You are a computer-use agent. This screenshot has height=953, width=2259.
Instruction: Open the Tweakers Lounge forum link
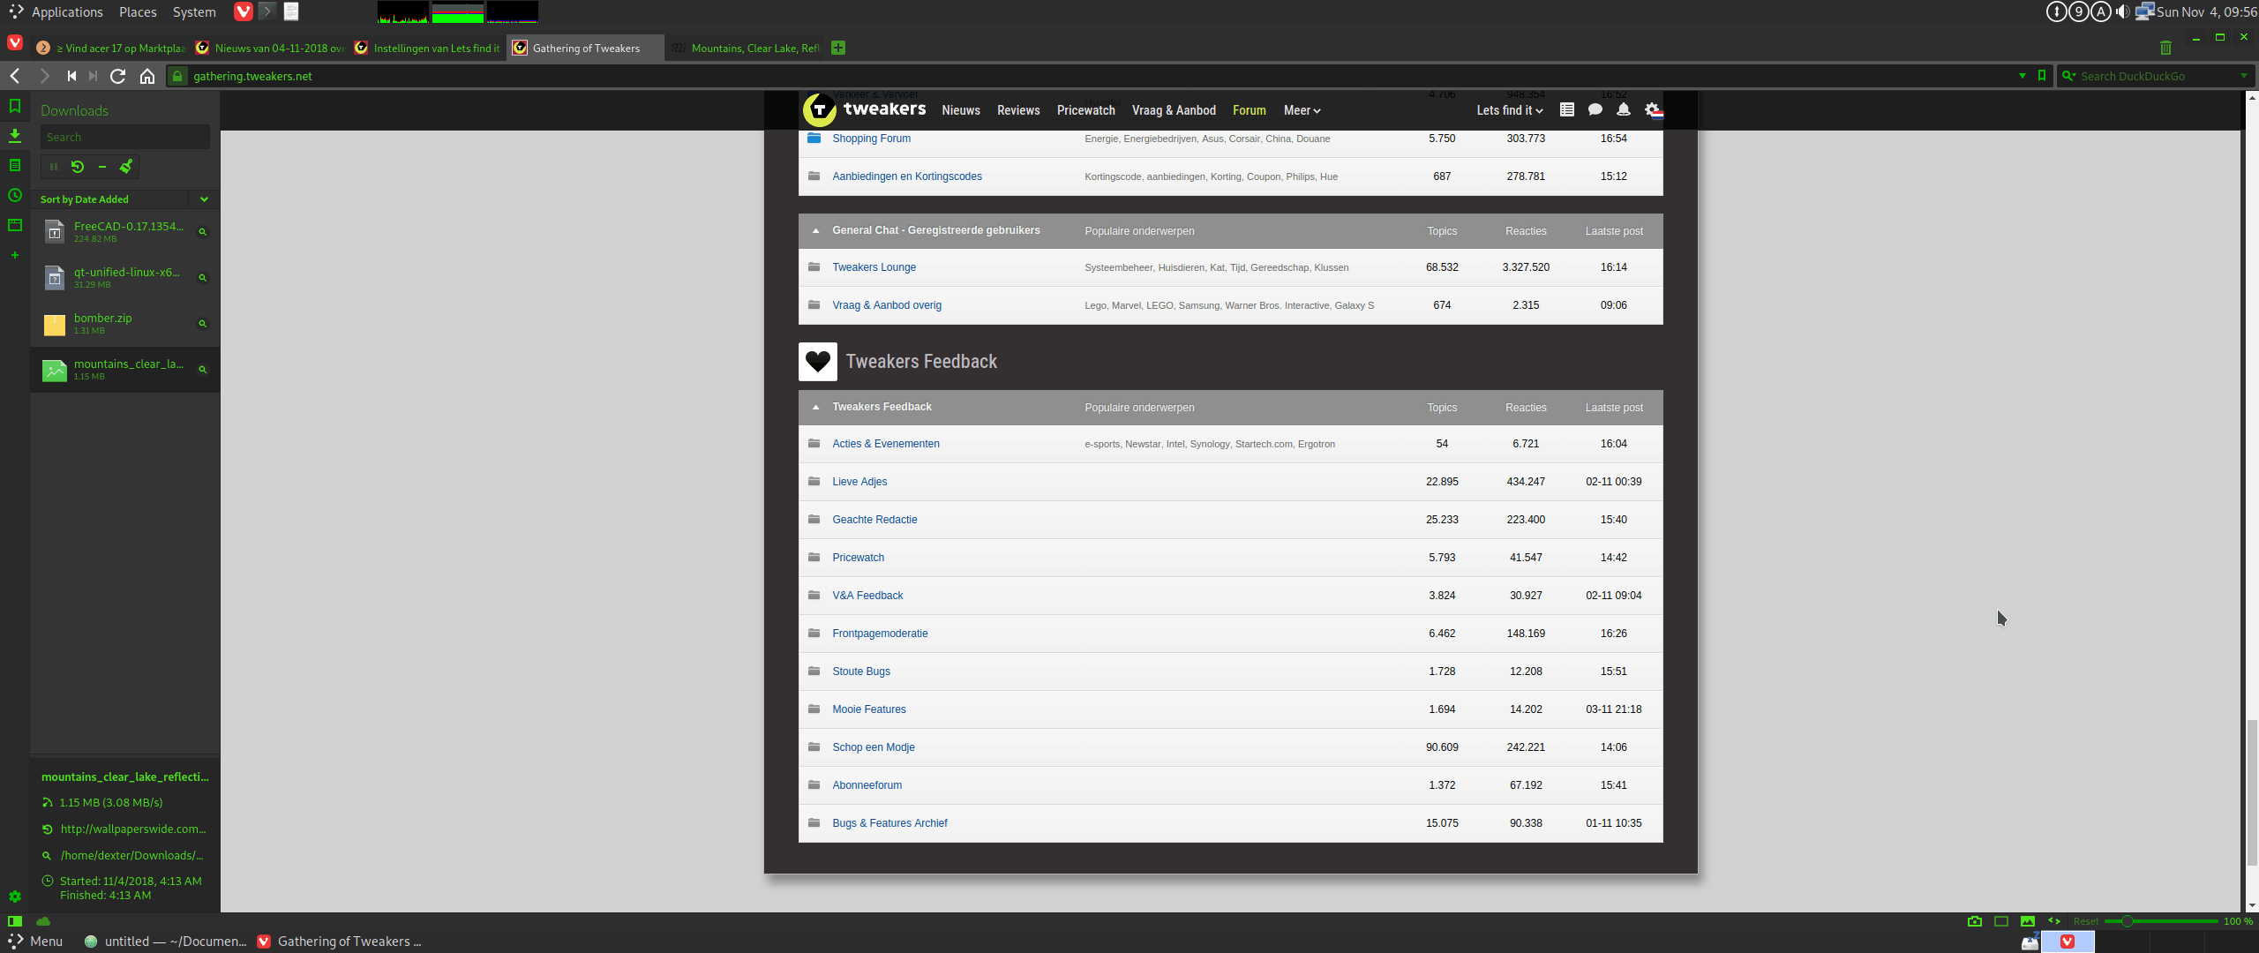[874, 267]
